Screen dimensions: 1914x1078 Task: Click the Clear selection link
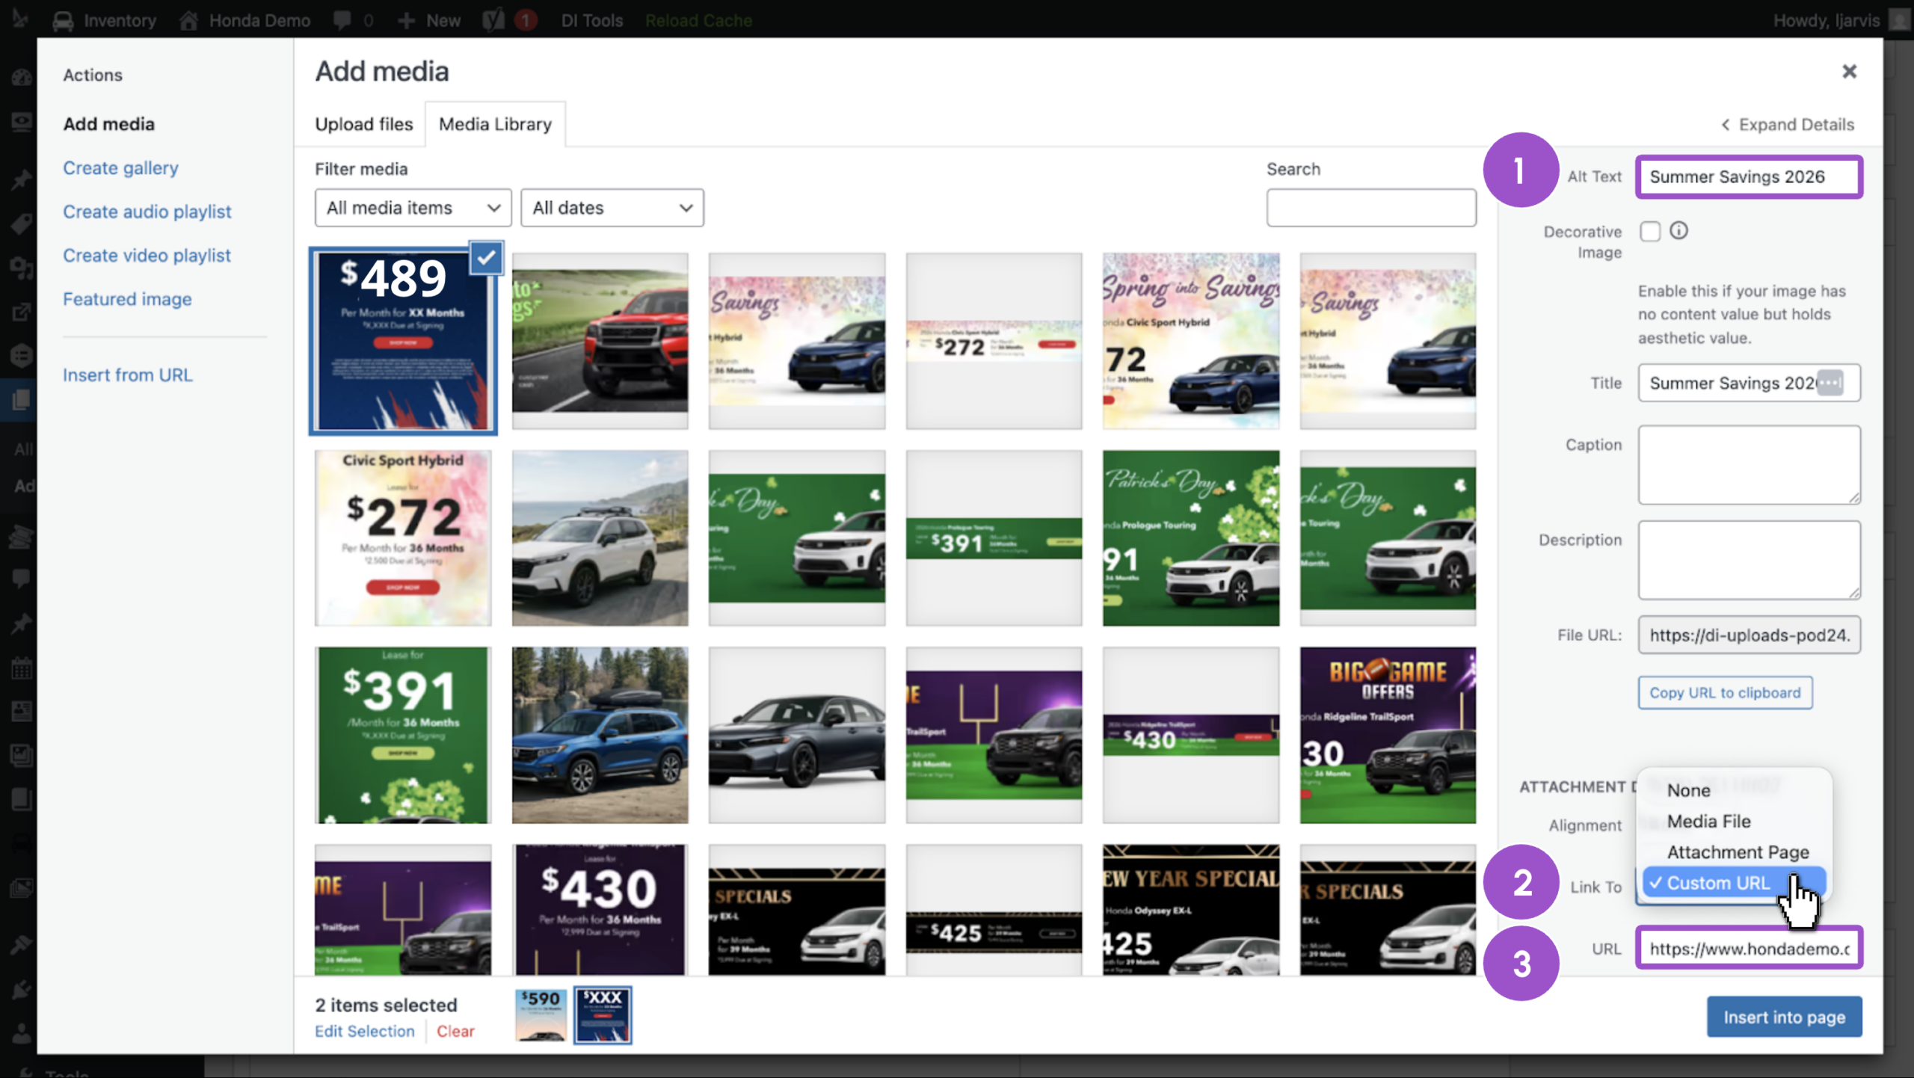pos(455,1031)
